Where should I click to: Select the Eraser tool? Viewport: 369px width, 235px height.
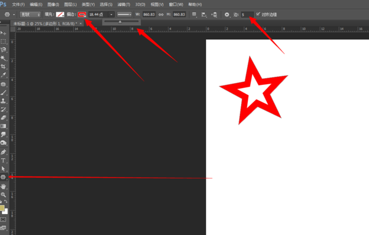(3, 117)
